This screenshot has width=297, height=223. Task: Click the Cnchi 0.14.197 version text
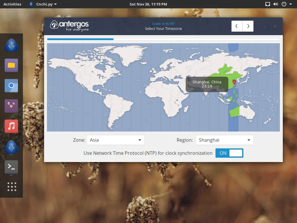point(164,24)
